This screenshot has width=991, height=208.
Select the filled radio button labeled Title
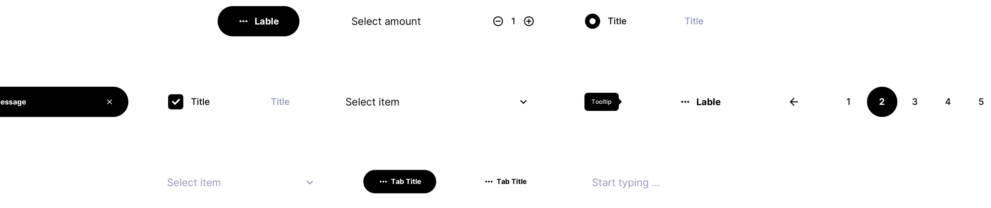592,21
